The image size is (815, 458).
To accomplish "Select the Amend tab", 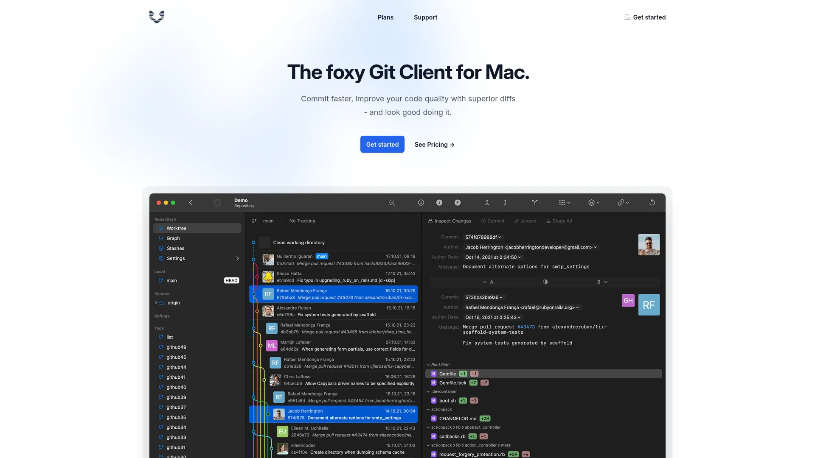I will click(x=525, y=221).
